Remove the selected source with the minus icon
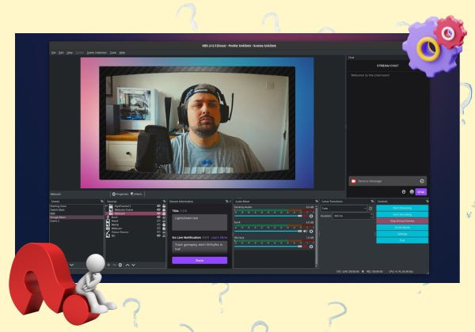Screen dimensions: 475x332 [x=114, y=265]
